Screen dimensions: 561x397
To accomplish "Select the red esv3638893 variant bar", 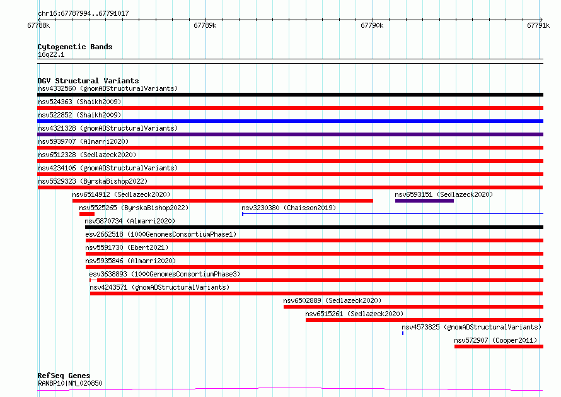I will coord(316,281).
